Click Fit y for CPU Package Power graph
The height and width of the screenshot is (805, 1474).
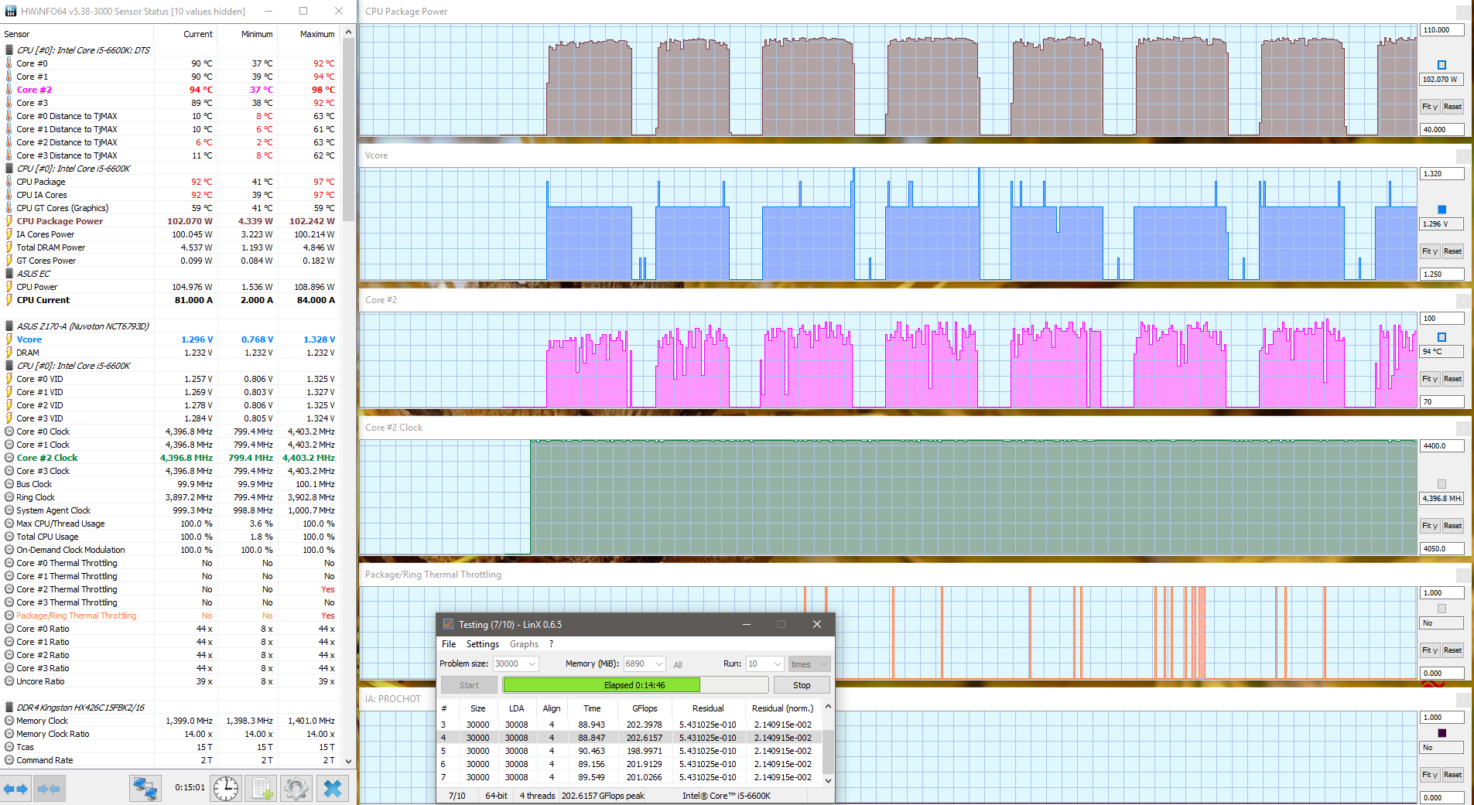click(x=1429, y=107)
